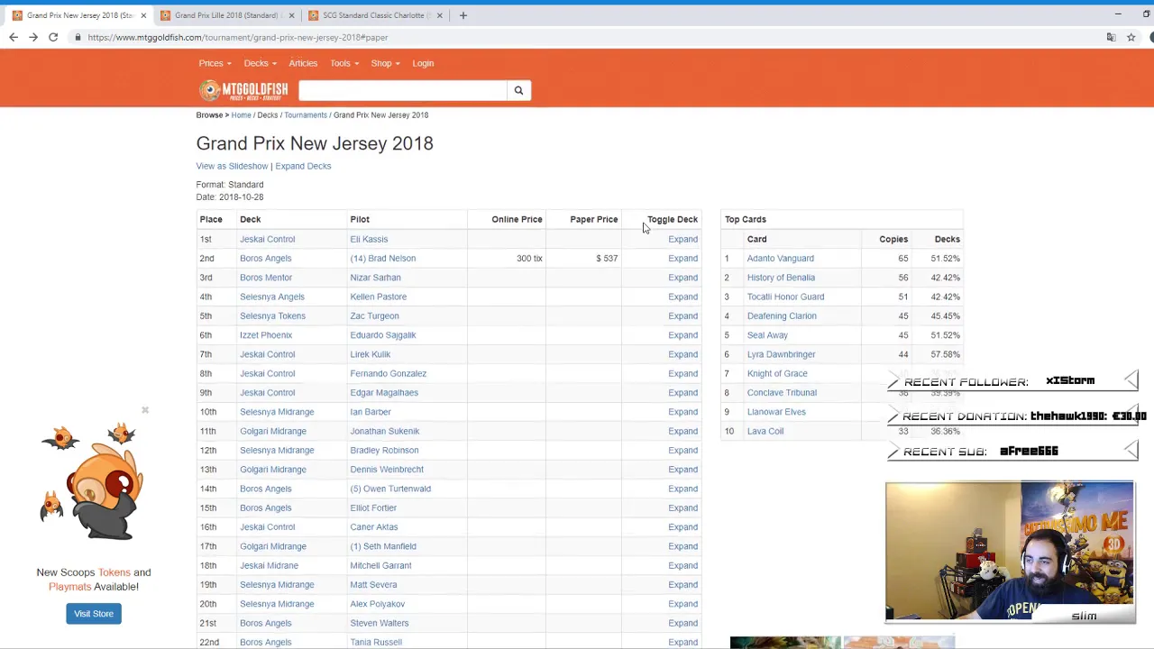
Task: Open Tocatli Honor Guard card link
Action: click(785, 297)
